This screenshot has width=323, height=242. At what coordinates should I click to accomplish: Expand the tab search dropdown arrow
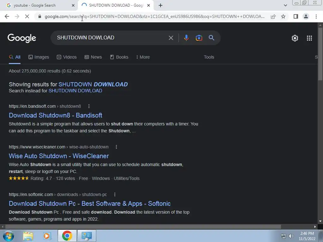point(285,5)
